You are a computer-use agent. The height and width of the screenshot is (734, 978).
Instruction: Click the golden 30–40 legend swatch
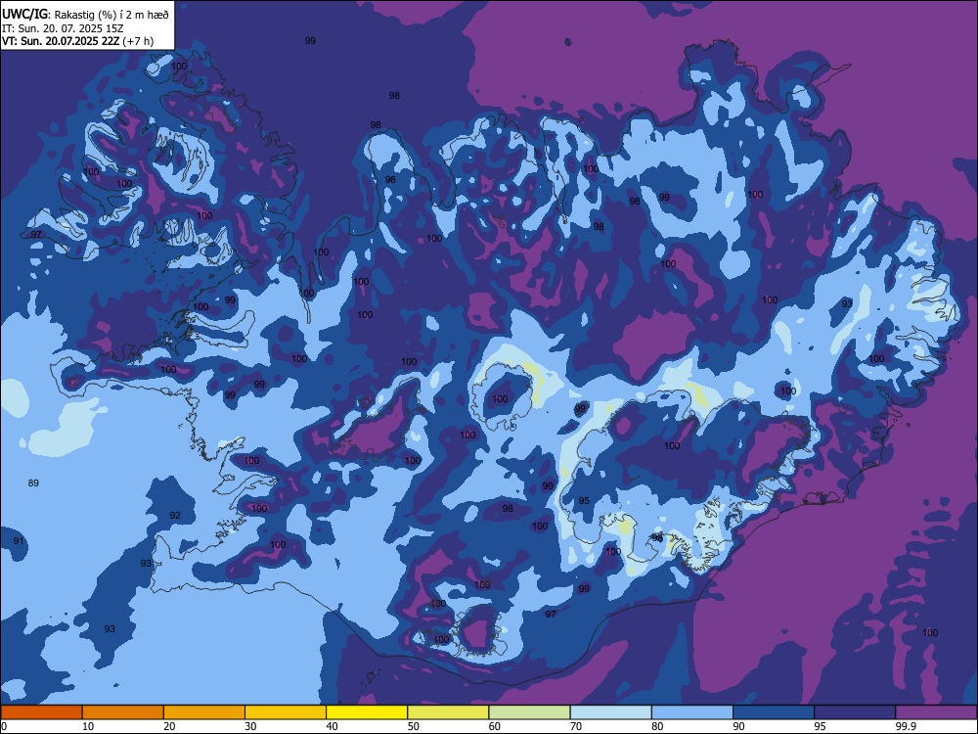286,712
